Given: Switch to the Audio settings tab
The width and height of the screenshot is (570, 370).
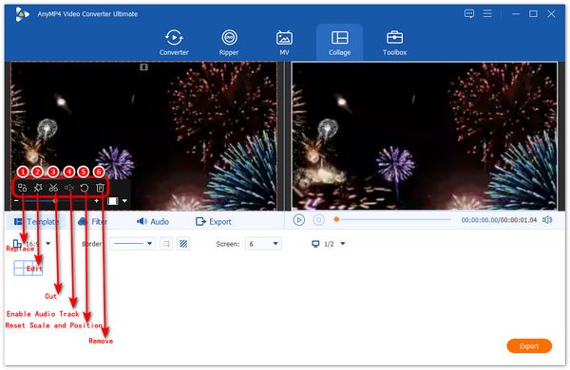Looking at the screenshot, I should click(153, 221).
